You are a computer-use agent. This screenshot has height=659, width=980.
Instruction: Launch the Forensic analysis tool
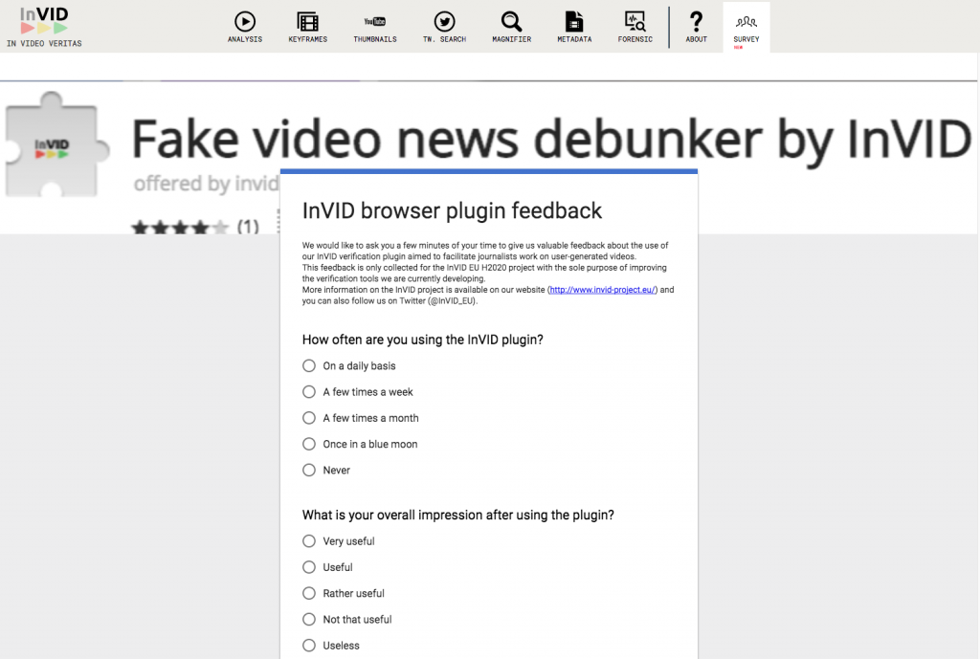pos(635,26)
